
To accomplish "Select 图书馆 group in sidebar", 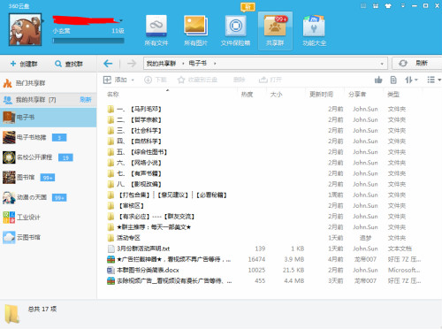I will (x=48, y=178).
